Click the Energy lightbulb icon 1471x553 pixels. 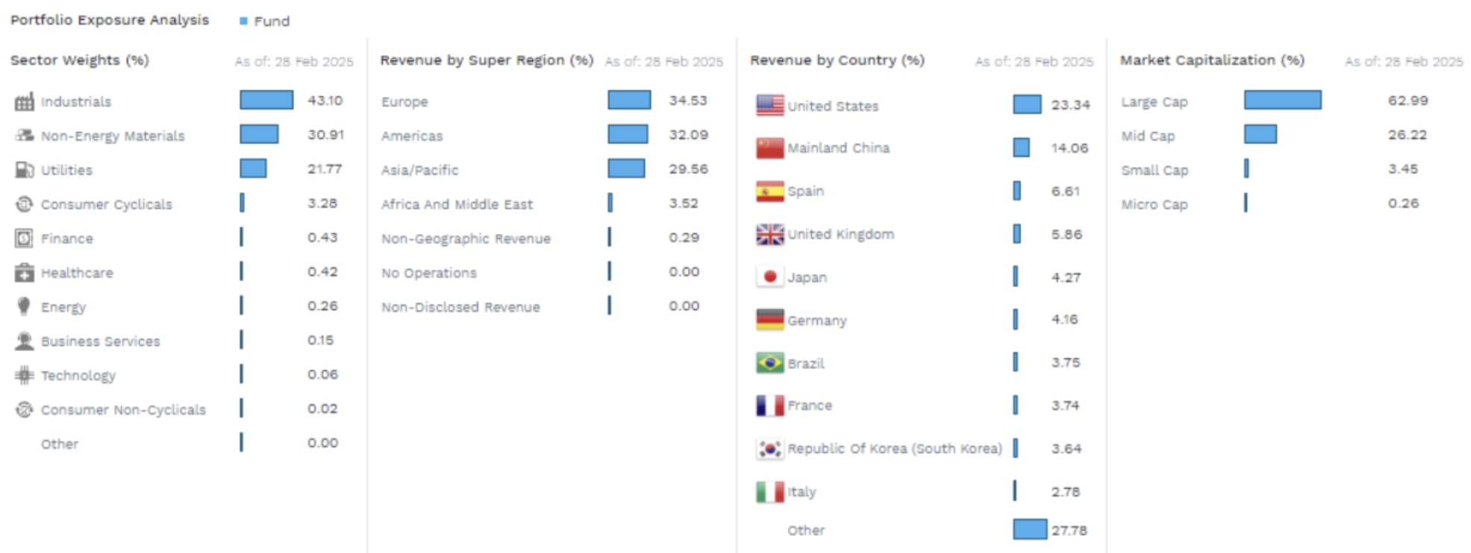tap(24, 306)
